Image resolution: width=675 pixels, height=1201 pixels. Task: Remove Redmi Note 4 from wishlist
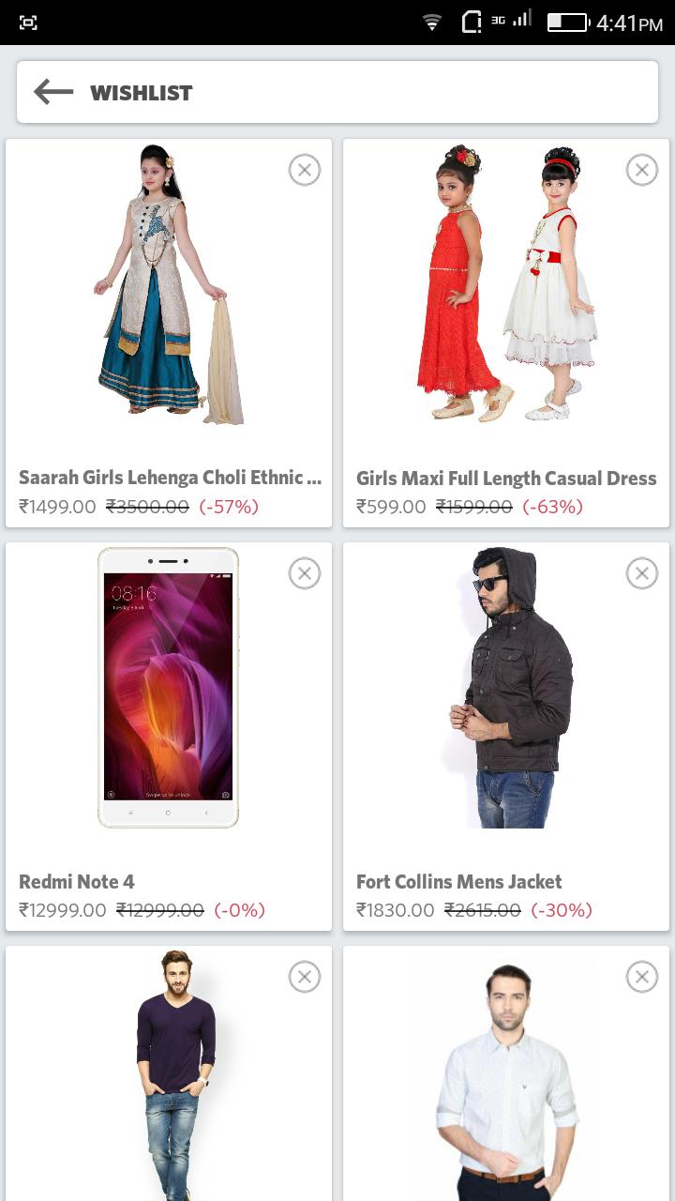304,573
